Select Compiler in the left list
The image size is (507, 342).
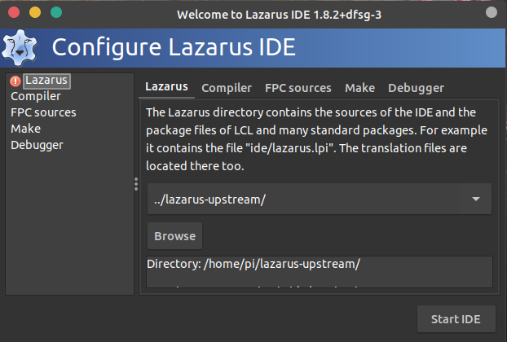click(36, 96)
